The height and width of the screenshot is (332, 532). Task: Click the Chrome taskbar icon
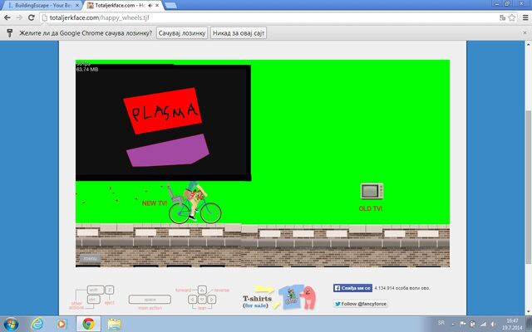pos(88,324)
